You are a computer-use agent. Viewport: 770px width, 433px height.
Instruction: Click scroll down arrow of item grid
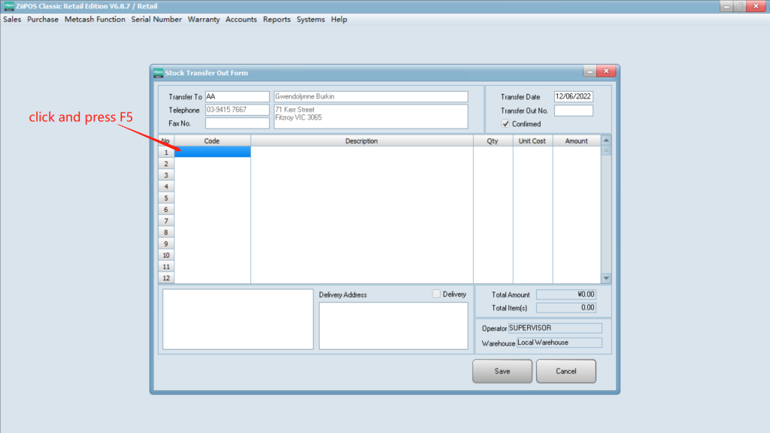pyautogui.click(x=606, y=278)
